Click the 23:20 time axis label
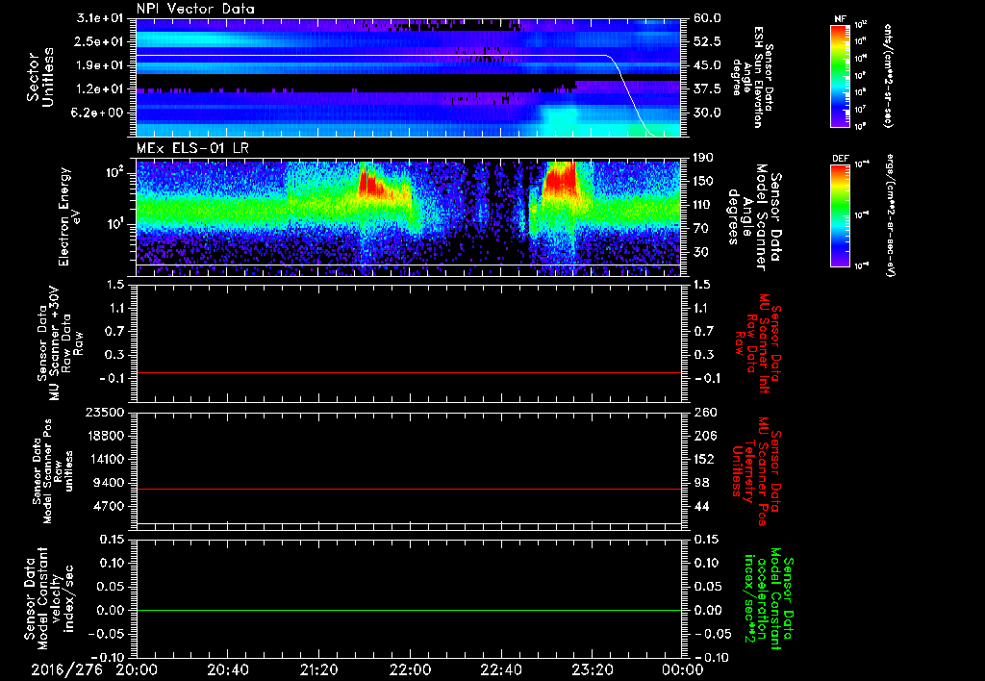 [592, 669]
